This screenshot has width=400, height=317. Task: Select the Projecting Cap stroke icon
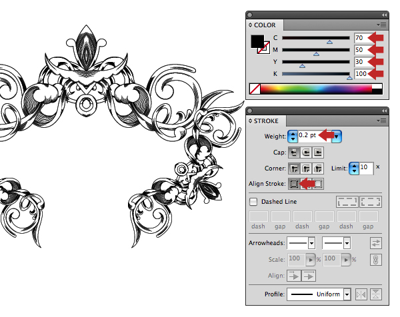(x=318, y=153)
